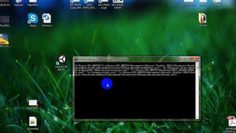Select the volumeRep file icon
The width and height of the screenshot is (236, 133).
point(33,123)
